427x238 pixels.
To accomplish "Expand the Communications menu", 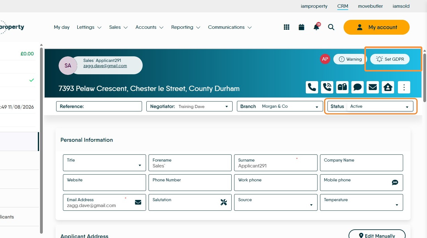I will tap(230, 27).
